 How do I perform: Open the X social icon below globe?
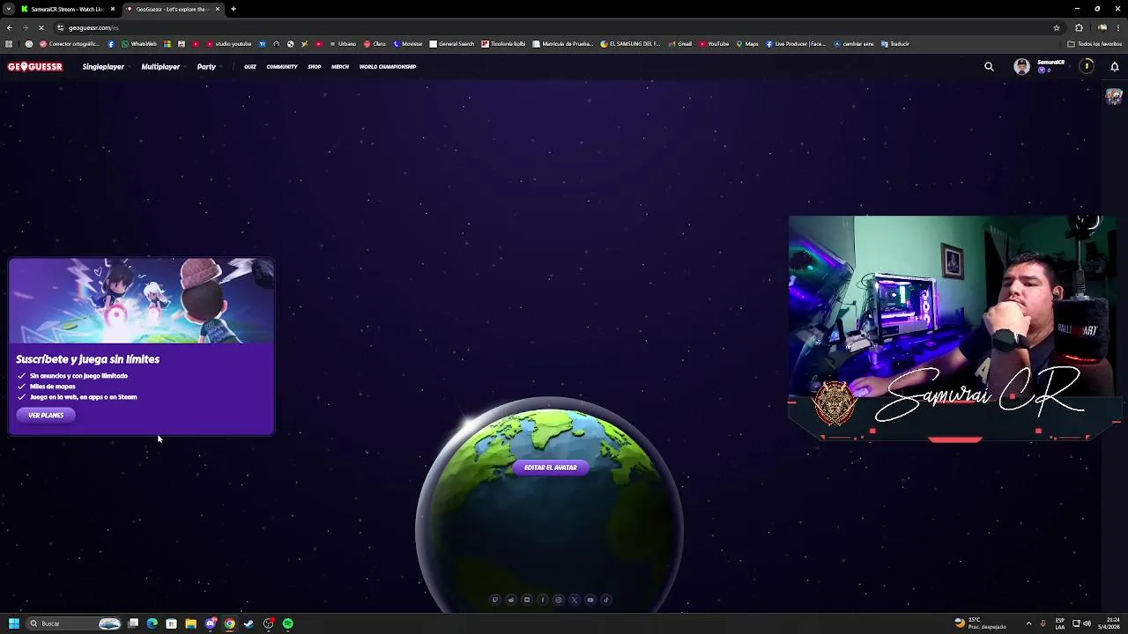pos(574,600)
